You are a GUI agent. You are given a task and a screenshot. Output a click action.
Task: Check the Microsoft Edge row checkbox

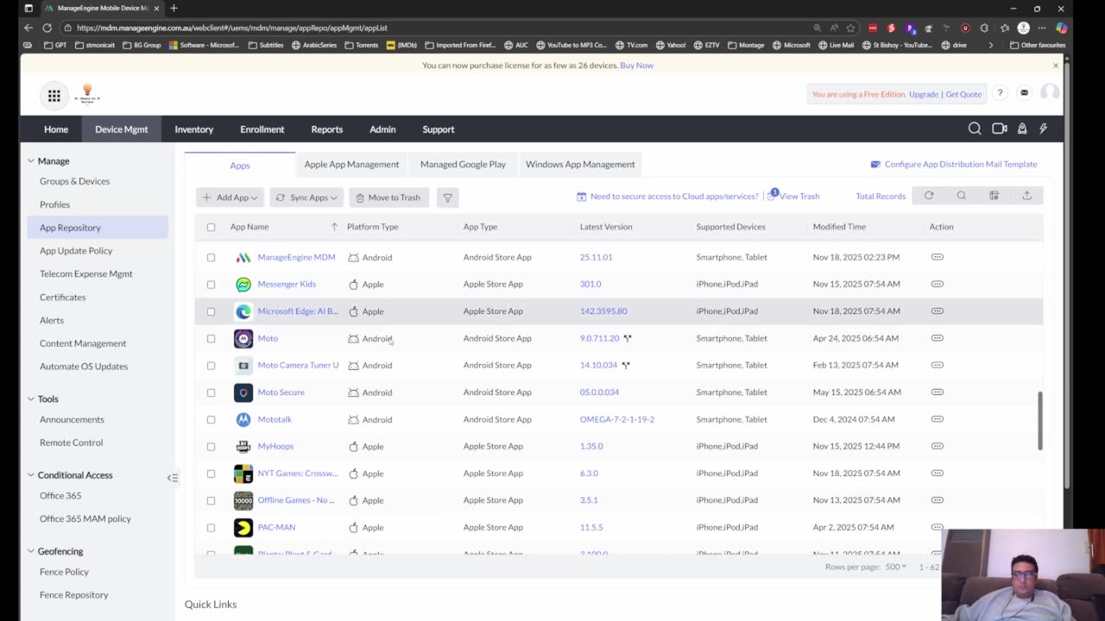(x=211, y=311)
